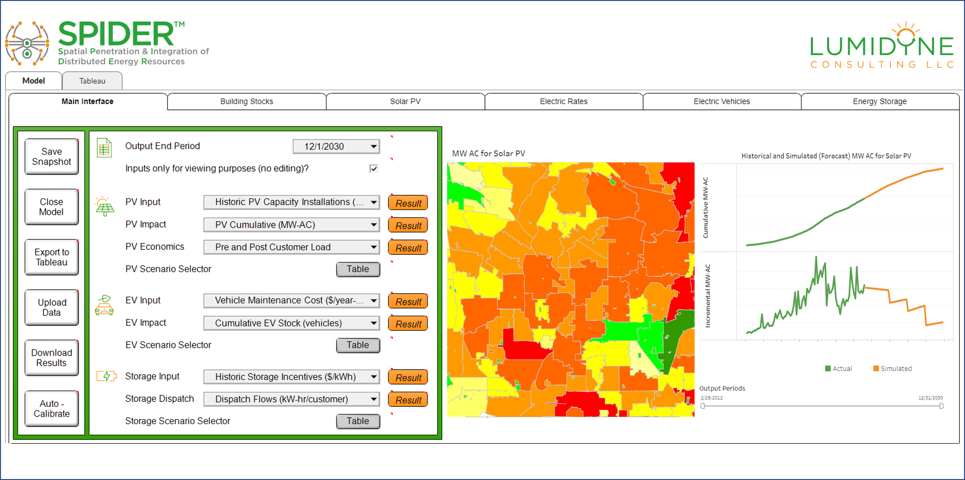The image size is (965, 480).
Task: Click the spreadsheet icon beside Output End Period
Action: (104, 148)
